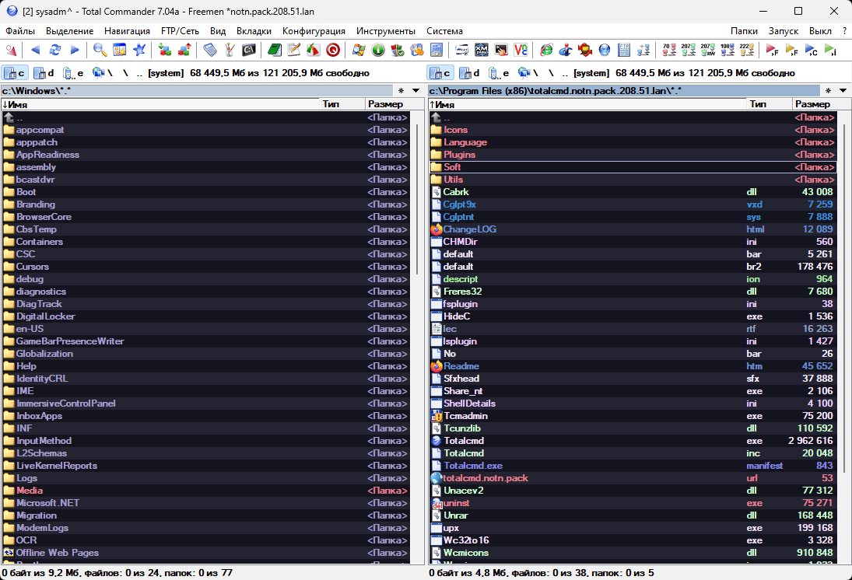Screen dimensions: 852x580
Task: Refresh panels with the blue reload icon
Action: 54,51
